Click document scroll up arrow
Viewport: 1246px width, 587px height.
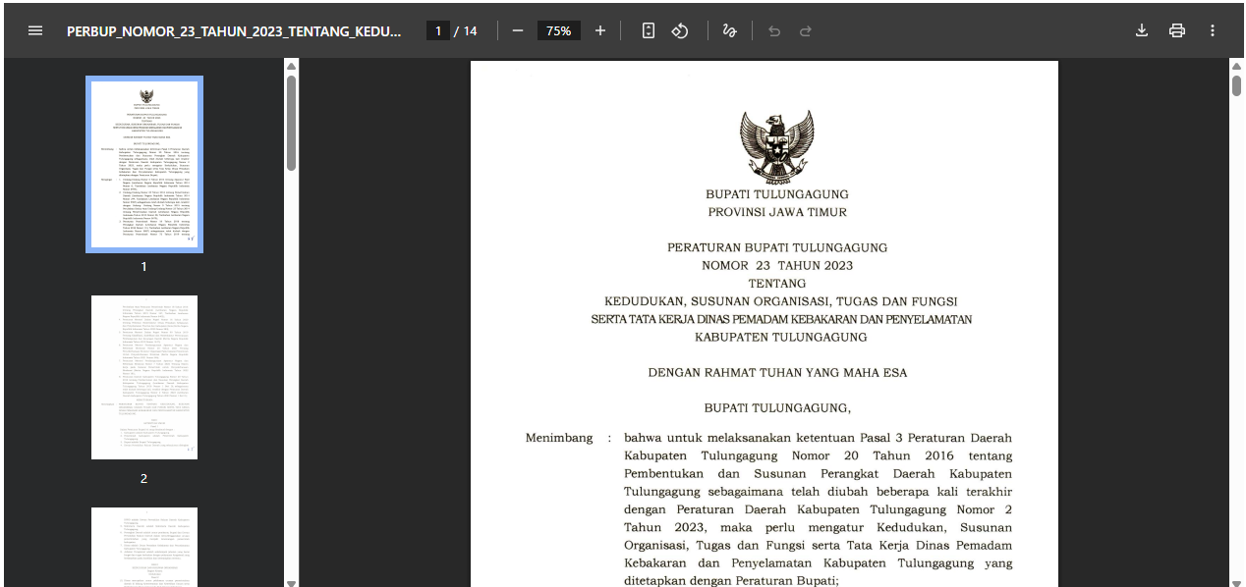(1236, 66)
